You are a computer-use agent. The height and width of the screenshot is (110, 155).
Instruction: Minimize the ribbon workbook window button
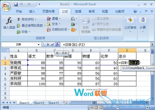click(141, 12)
